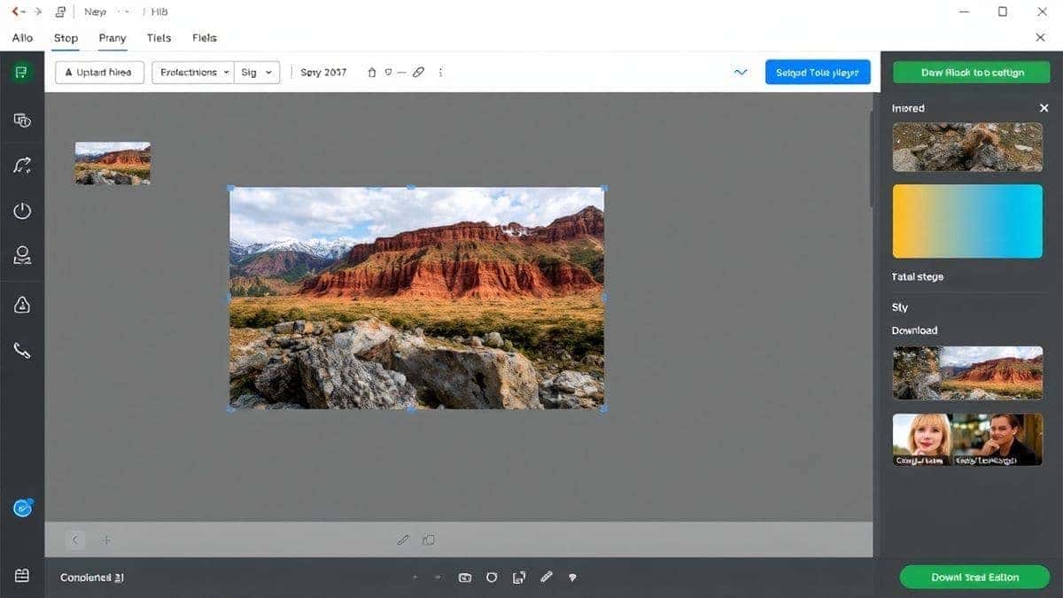The height and width of the screenshot is (598, 1063).
Task: Click the Inored panel heading
Action: click(908, 108)
